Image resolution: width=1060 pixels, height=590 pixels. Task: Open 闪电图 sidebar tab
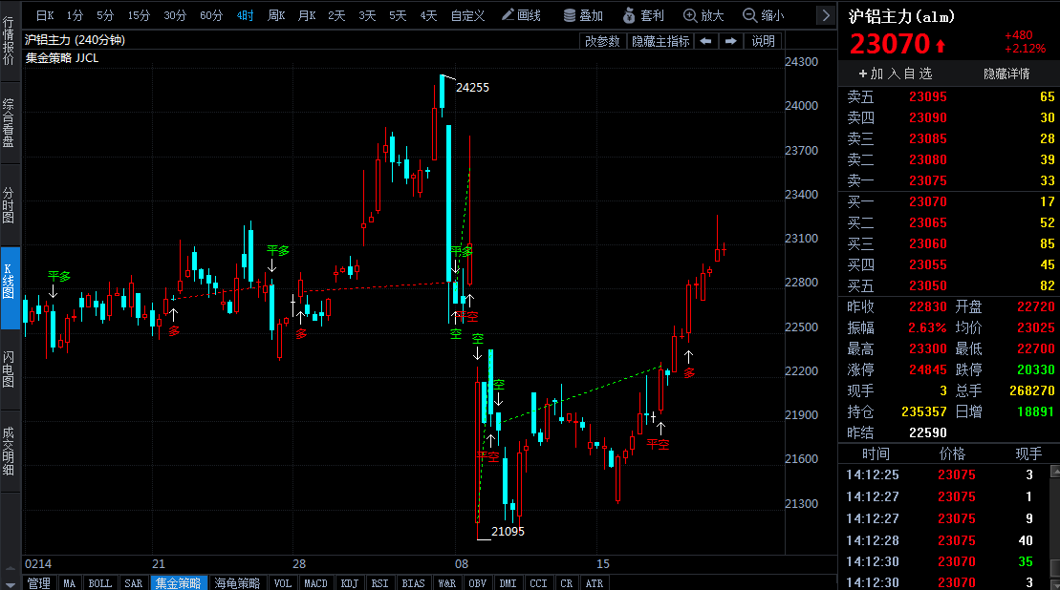tap(9, 369)
